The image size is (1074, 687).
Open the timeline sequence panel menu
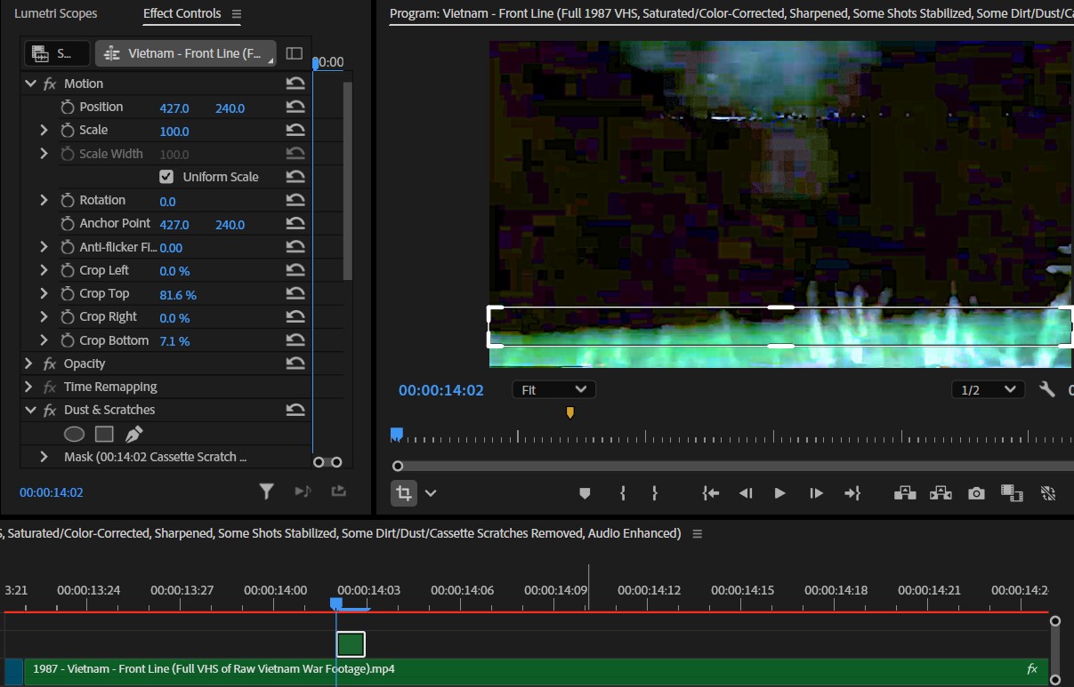[x=698, y=534]
